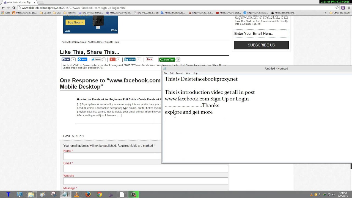
Task: Open Chinna Swami author link
Action: [x=79, y=42]
